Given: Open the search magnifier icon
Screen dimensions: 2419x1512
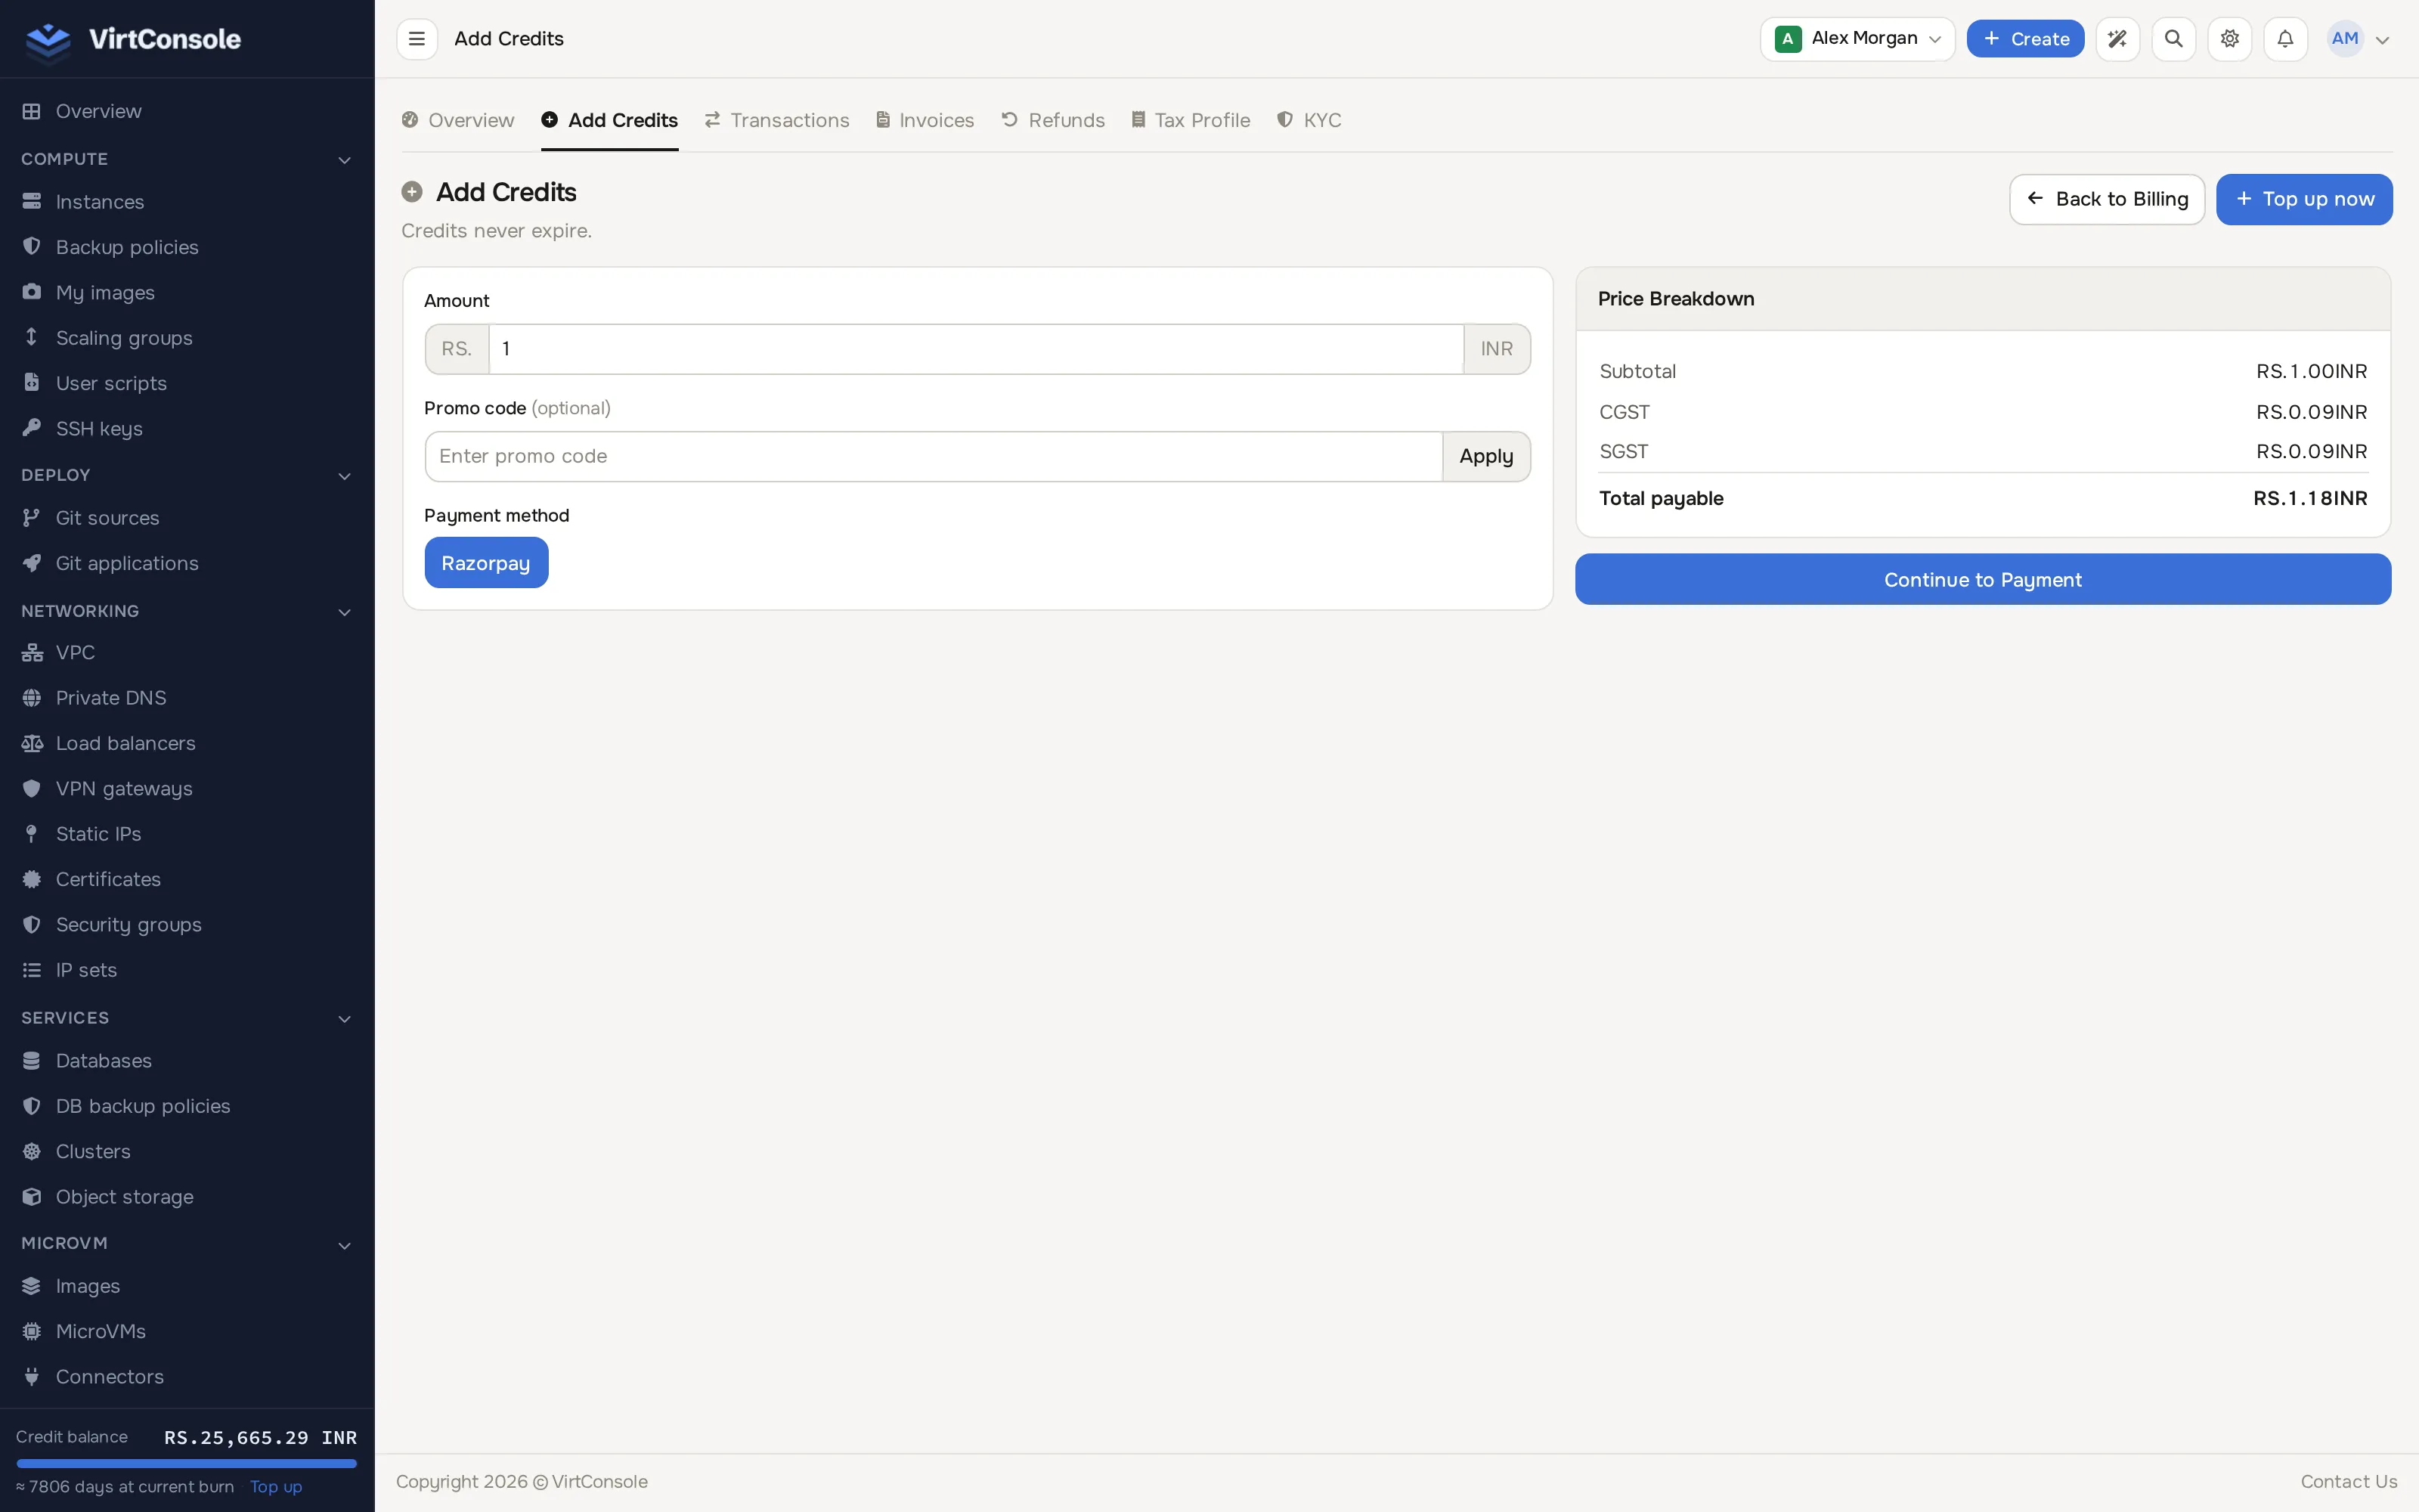Looking at the screenshot, I should (x=2173, y=39).
